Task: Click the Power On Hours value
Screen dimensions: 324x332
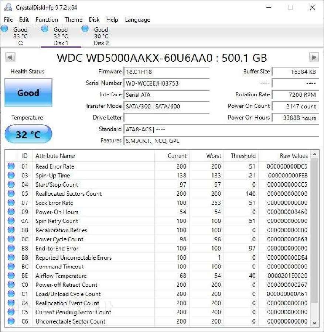Action: tap(296, 118)
